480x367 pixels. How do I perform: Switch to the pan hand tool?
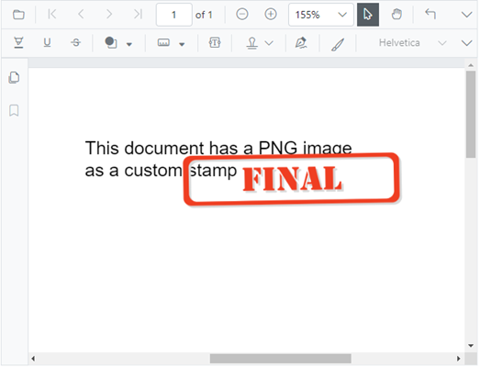pos(396,15)
